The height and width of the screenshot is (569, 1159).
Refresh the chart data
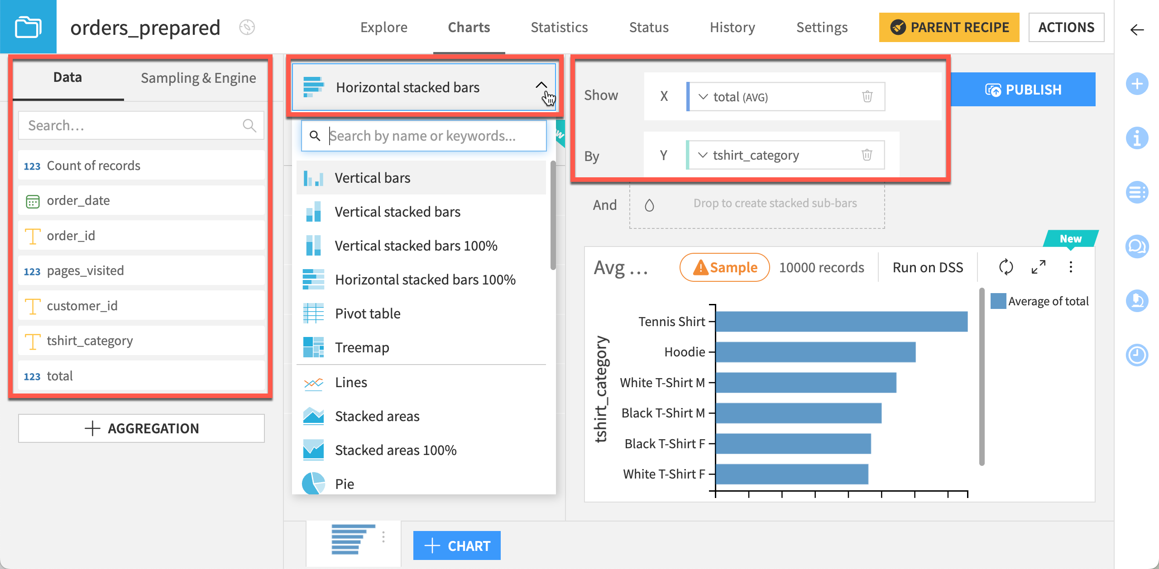pyautogui.click(x=1006, y=267)
